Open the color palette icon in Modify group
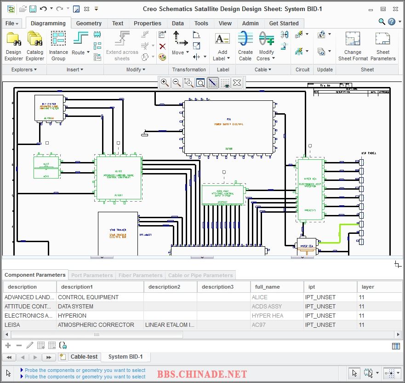 pos(162,57)
